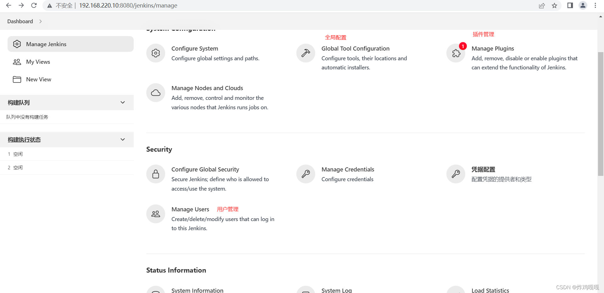Click the My Views people icon
Image resolution: width=604 pixels, height=293 pixels.
coord(17,62)
